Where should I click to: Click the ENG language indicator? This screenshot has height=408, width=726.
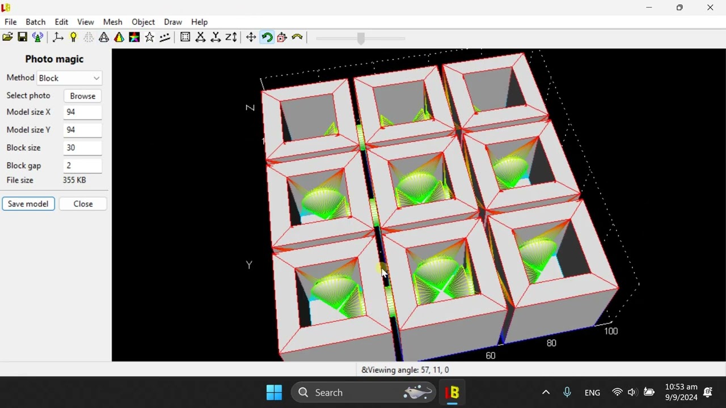coord(592,393)
